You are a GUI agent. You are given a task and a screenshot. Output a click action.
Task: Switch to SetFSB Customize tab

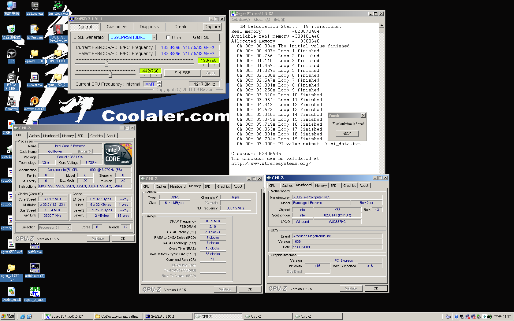(x=117, y=27)
